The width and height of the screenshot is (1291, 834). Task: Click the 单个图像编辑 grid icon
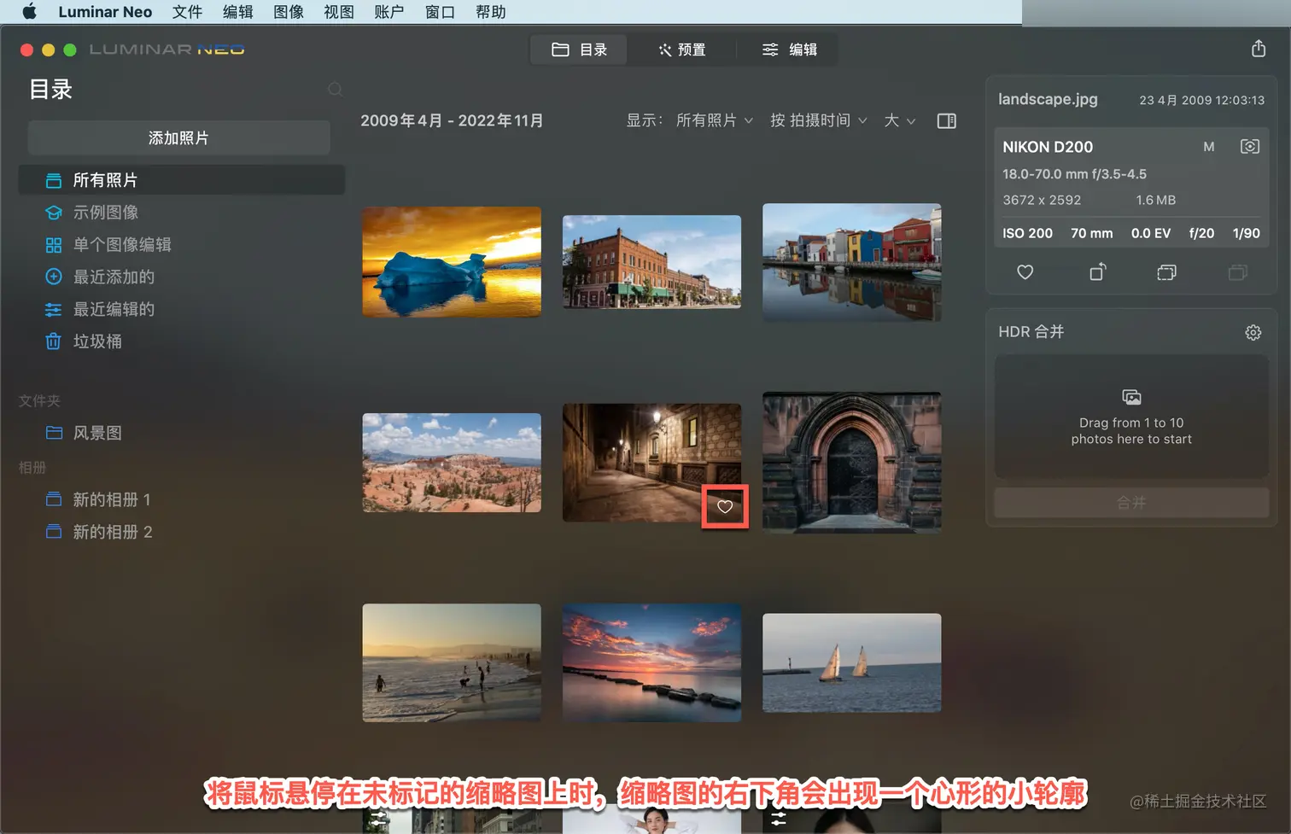pyautogui.click(x=54, y=245)
